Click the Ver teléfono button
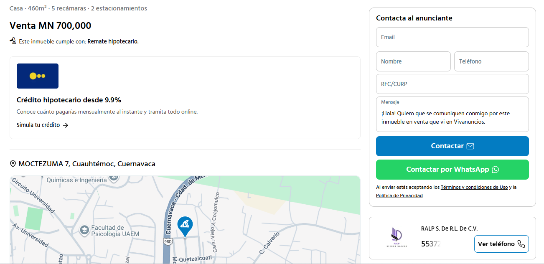Screen dimensions: 544x264 (x=501, y=244)
